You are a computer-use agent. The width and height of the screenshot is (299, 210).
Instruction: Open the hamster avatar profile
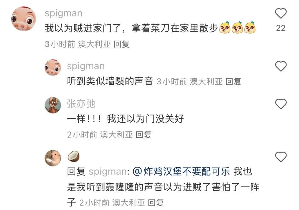click(53, 158)
